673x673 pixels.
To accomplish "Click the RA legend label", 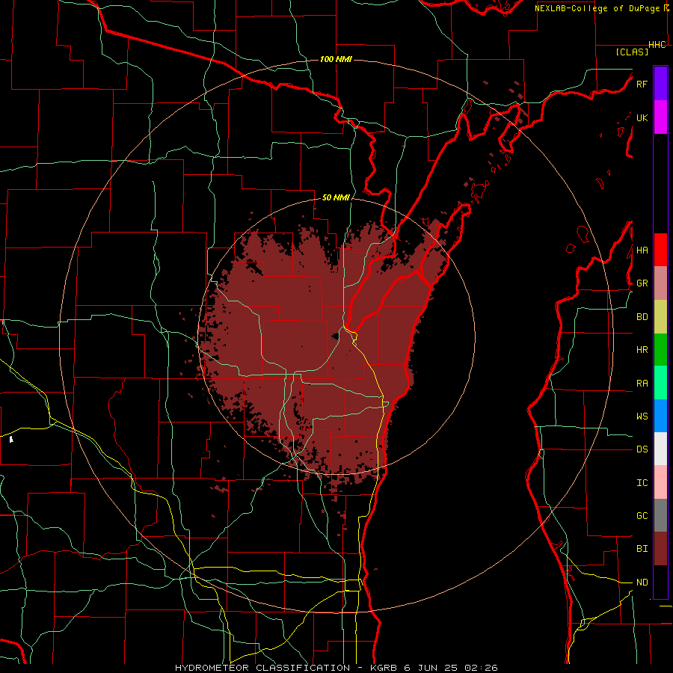I will point(642,384).
